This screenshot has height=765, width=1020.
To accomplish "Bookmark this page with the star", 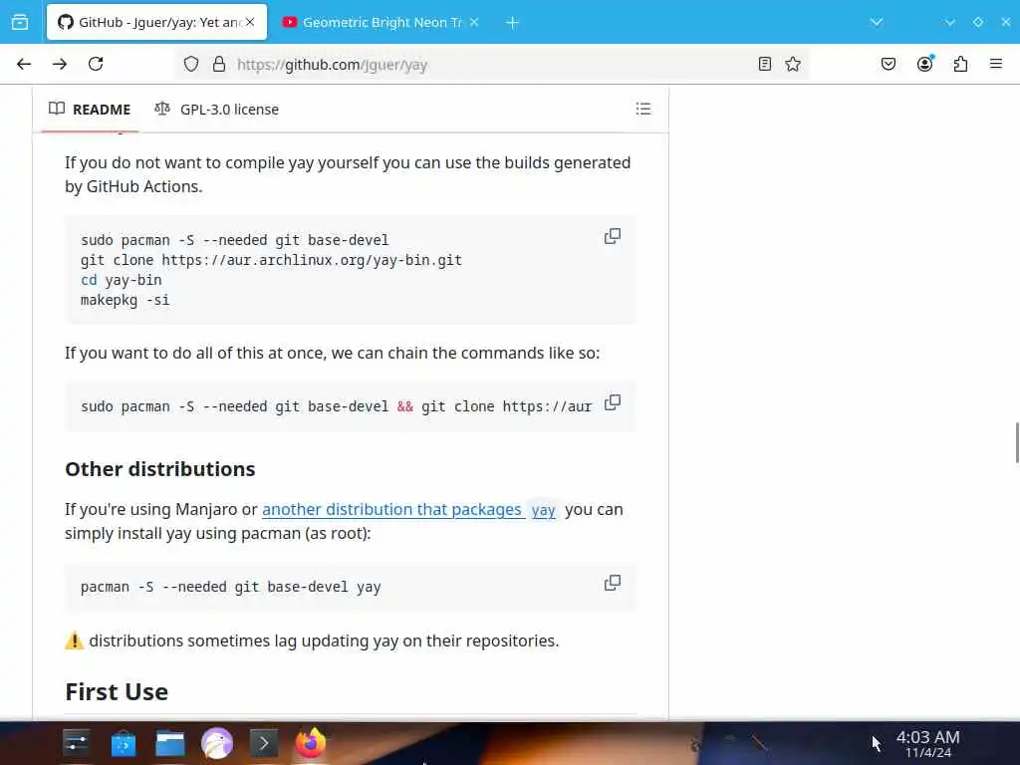I will pos(792,64).
